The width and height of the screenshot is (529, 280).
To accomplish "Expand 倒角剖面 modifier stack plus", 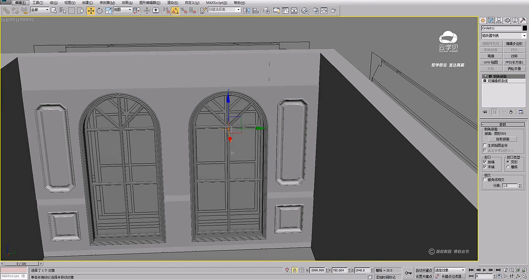I will (x=490, y=77).
